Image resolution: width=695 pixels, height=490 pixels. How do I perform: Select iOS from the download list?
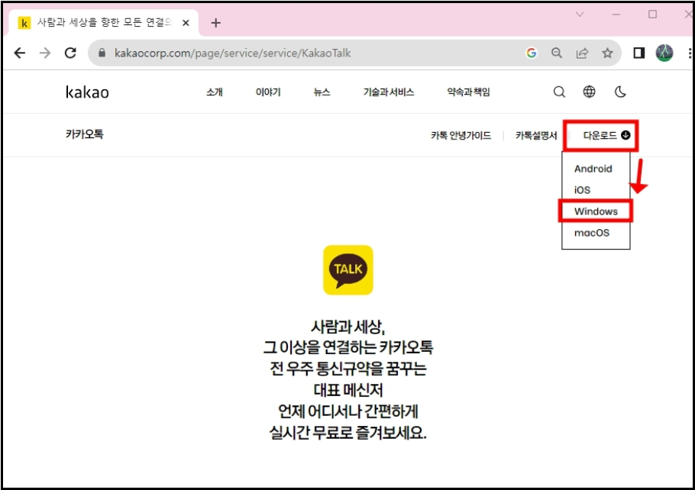tap(582, 190)
